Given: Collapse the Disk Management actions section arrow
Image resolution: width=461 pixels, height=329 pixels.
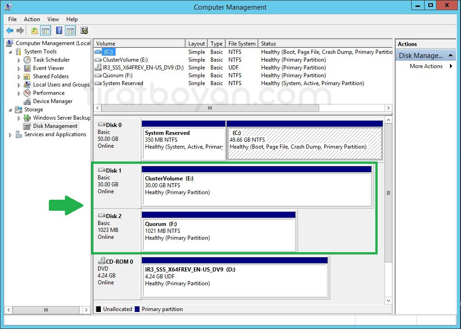Looking at the screenshot, I should point(450,55).
